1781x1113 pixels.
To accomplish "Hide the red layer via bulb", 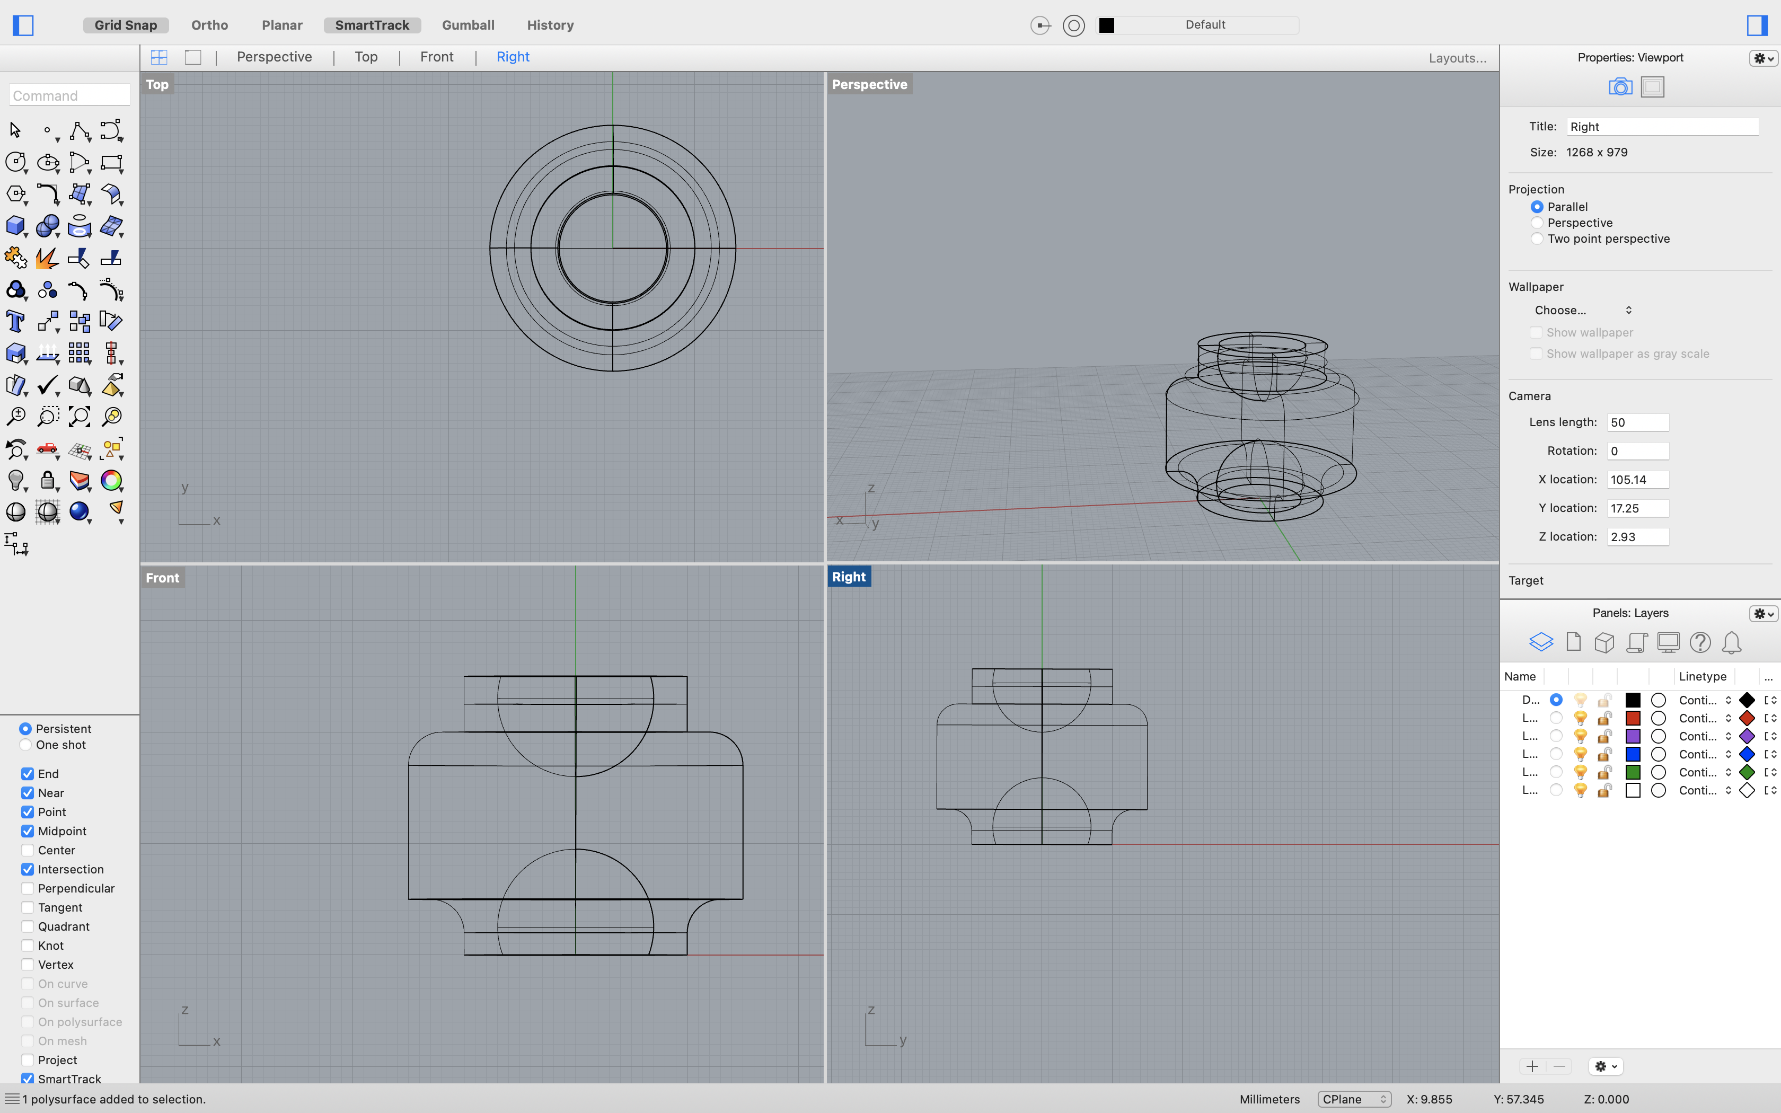I will click(x=1580, y=719).
